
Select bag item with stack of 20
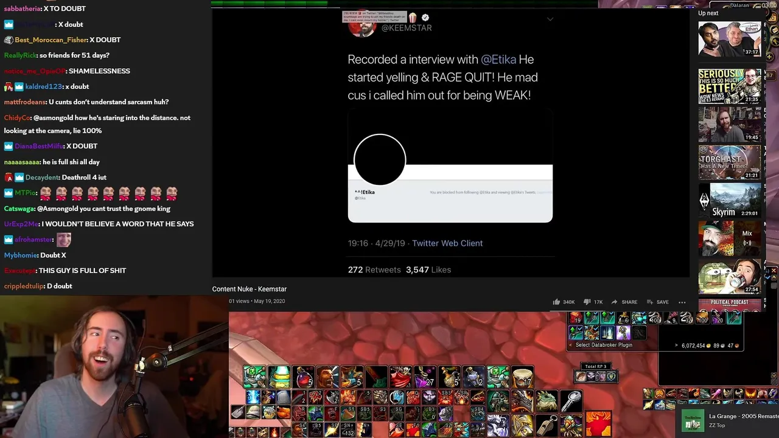718,318
